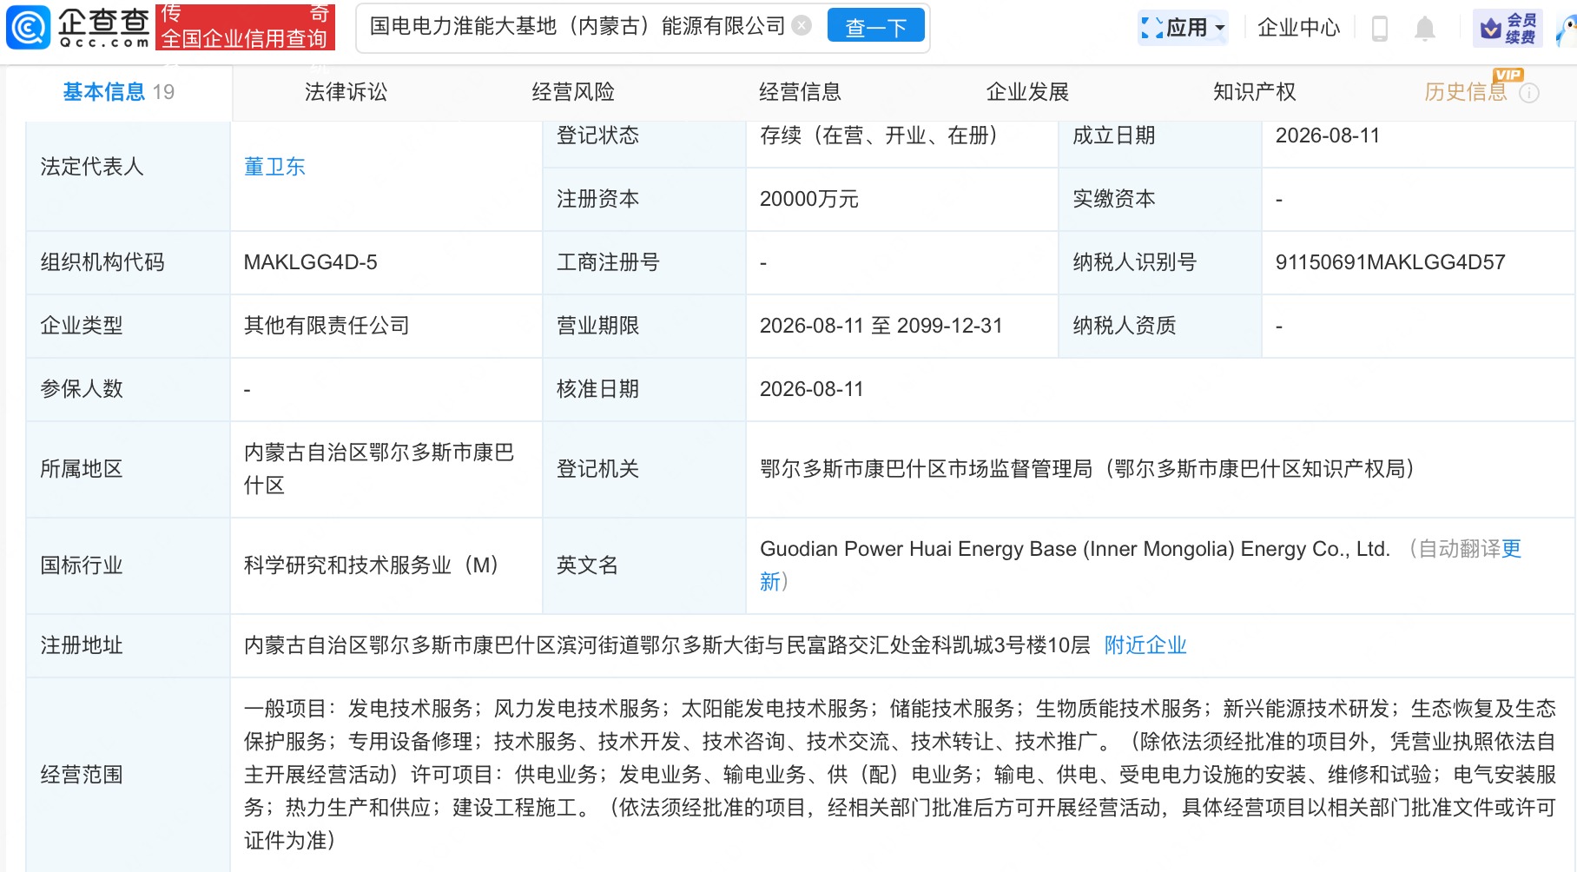Focus the company name search field
This screenshot has width=1577, height=872.
click(x=577, y=26)
